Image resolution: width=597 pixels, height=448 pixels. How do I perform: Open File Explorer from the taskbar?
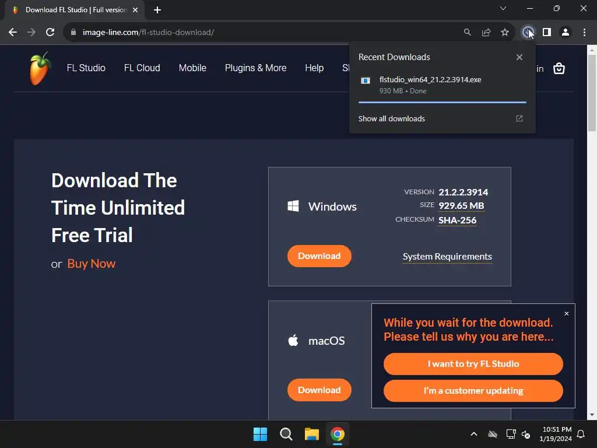pyautogui.click(x=311, y=434)
